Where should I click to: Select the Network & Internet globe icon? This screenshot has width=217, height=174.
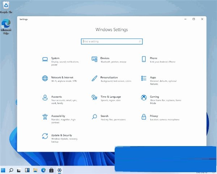[45, 78]
